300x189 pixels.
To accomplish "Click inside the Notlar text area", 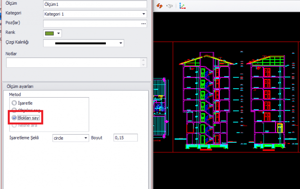I will coord(73,63).
